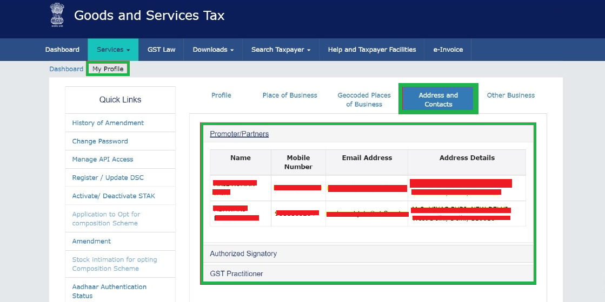Select the e-Invoice menu item
605x302 pixels.
(448, 50)
